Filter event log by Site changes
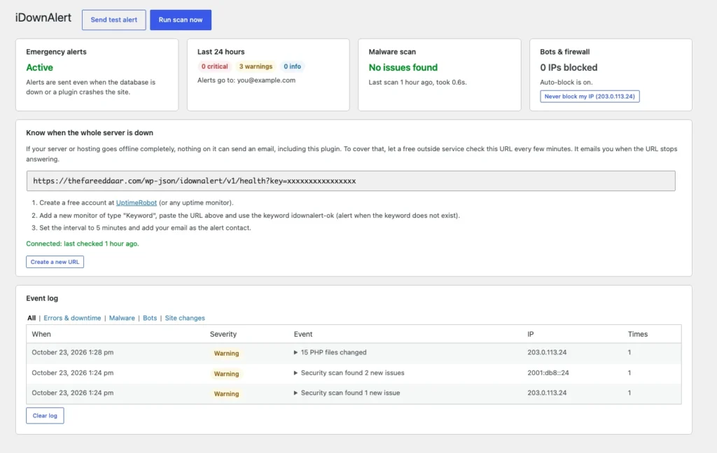Image resolution: width=717 pixels, height=453 pixels. tap(185, 318)
